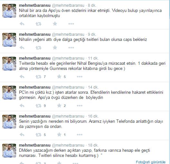Retweet the tweet with 7 retweets at 11 dk.

point(39,77)
